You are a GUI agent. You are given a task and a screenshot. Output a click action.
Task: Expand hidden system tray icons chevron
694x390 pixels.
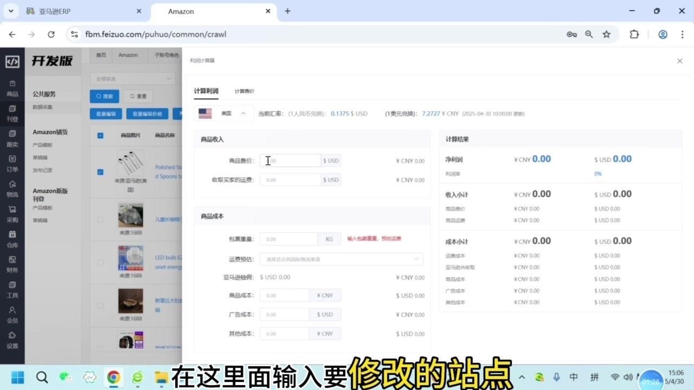click(522, 377)
